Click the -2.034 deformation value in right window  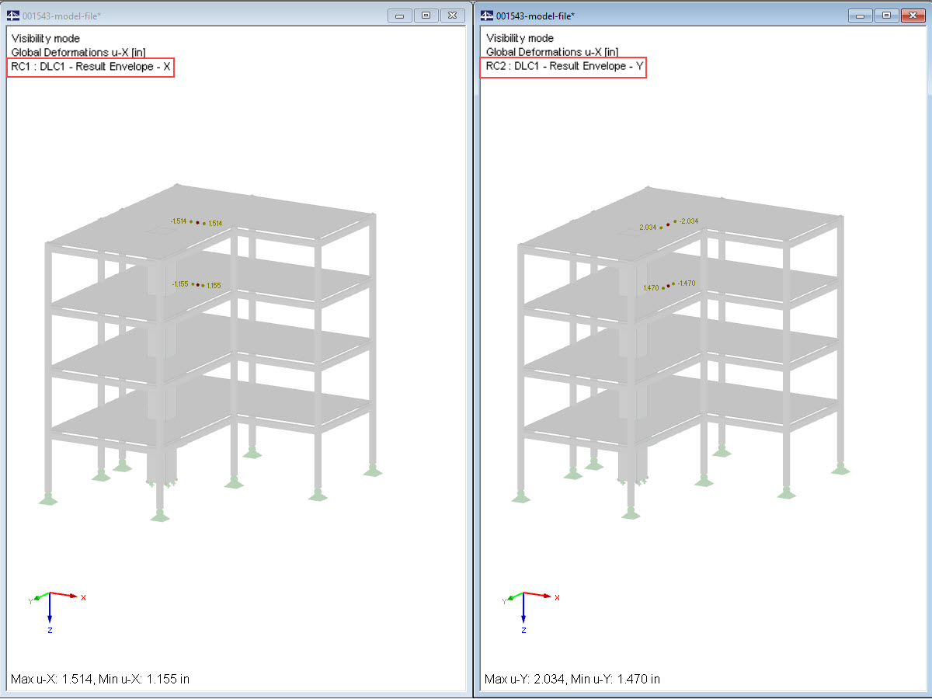(689, 221)
